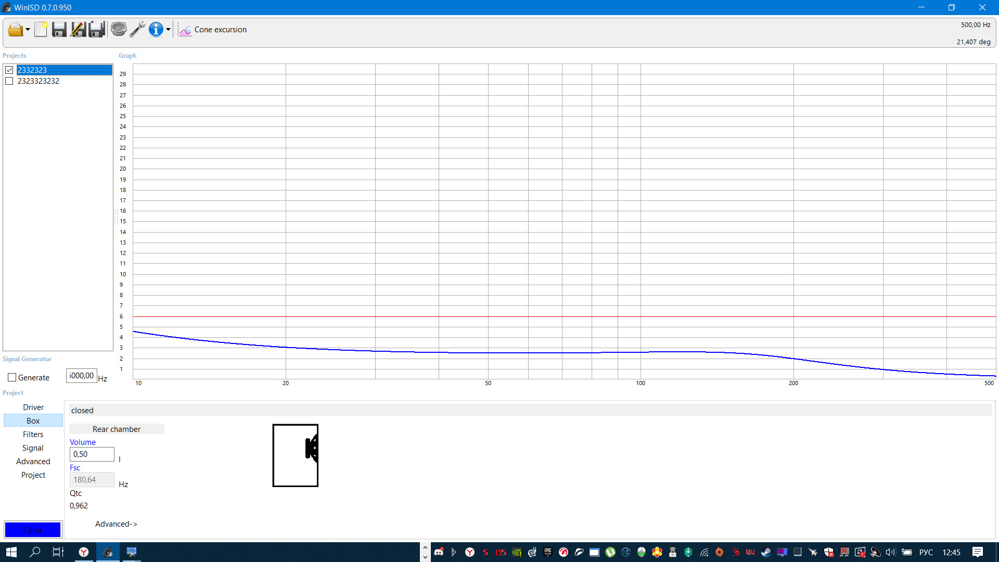The height and width of the screenshot is (562, 999).
Task: Switch to the Signal tab
Action: click(33, 448)
